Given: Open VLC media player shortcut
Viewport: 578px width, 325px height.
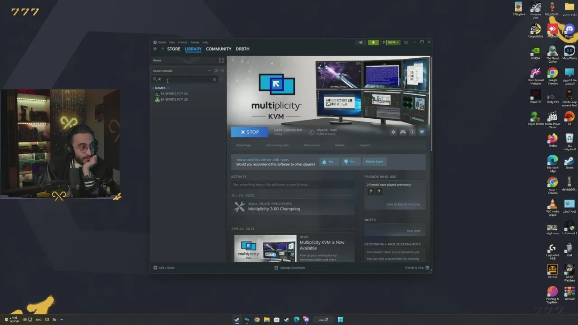Looking at the screenshot, I should pyautogui.click(x=553, y=208).
